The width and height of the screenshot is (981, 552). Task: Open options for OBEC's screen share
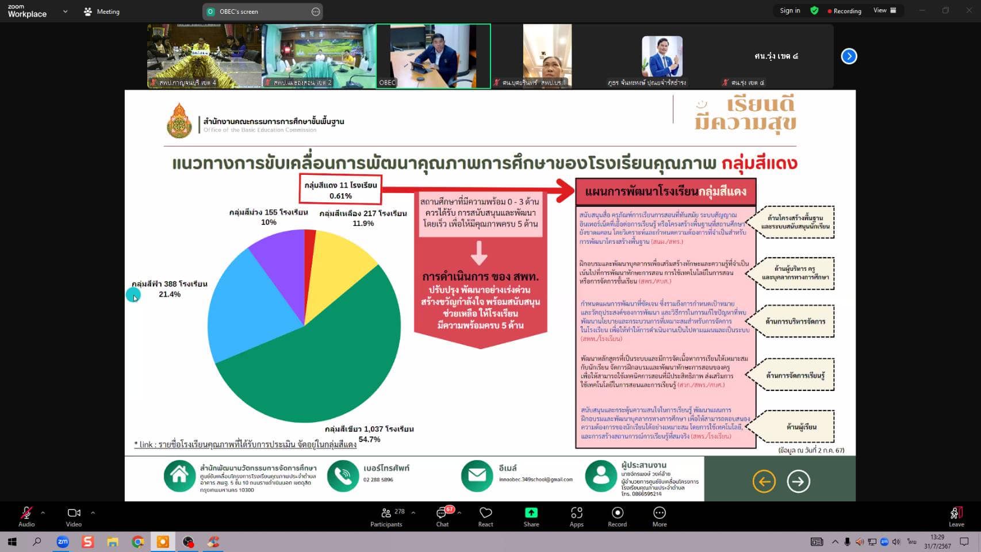[316, 11]
